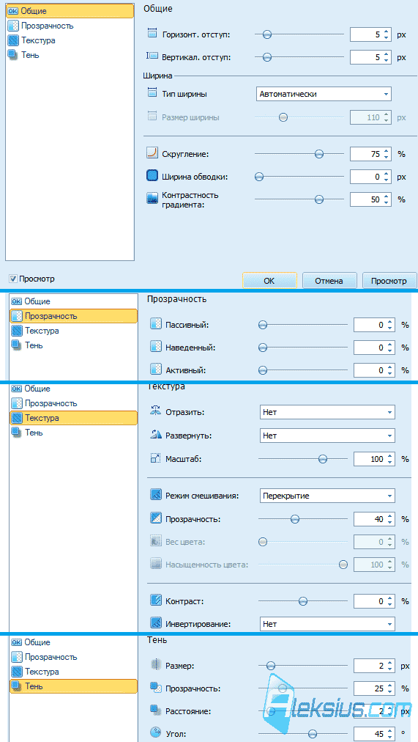This screenshot has width=418, height=742.
Task: Click the Отмена button
Action: [x=329, y=280]
